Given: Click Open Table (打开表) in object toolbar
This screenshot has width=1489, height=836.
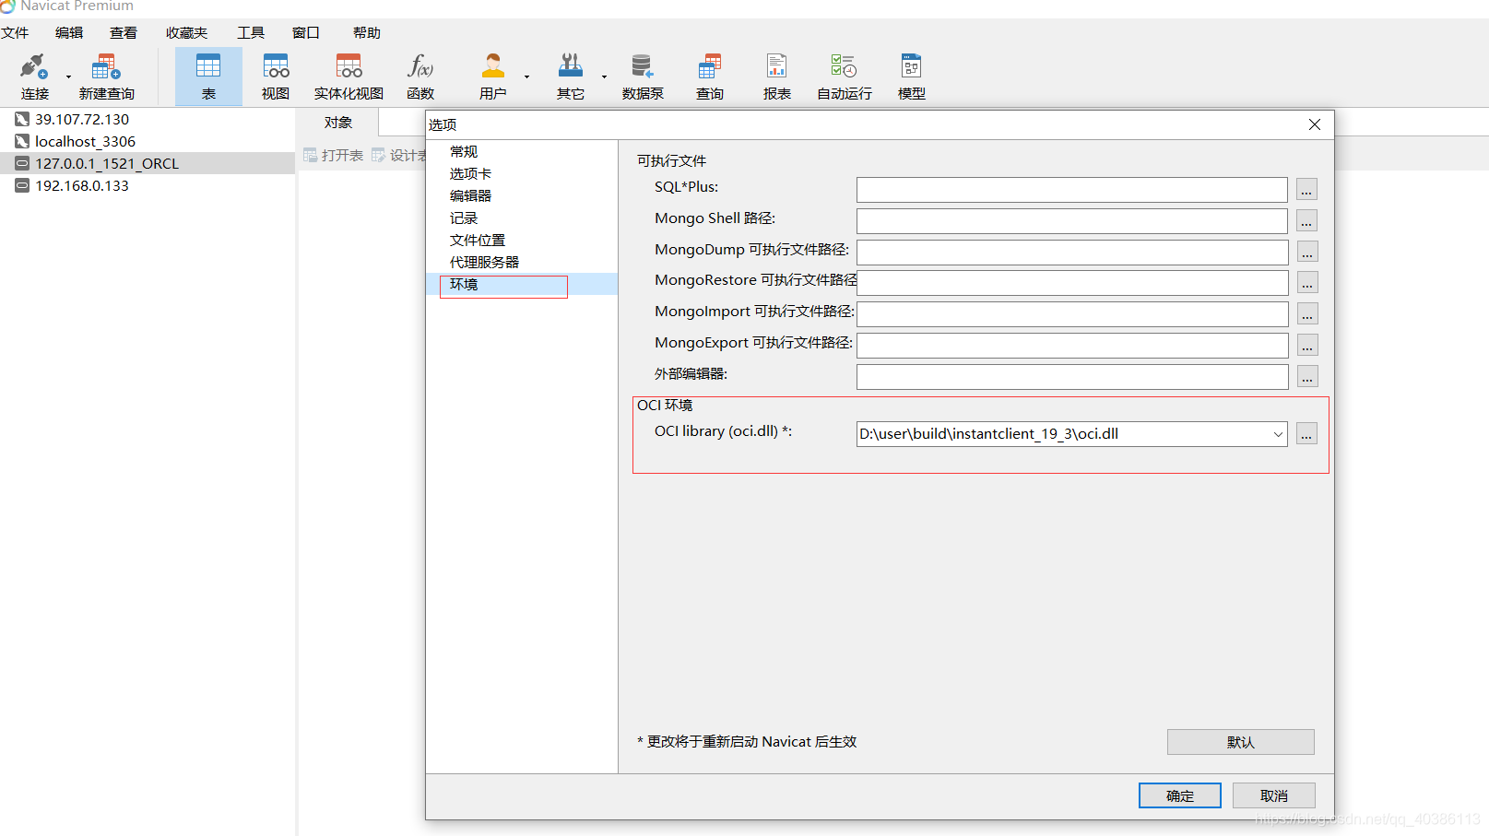Looking at the screenshot, I should [333, 155].
